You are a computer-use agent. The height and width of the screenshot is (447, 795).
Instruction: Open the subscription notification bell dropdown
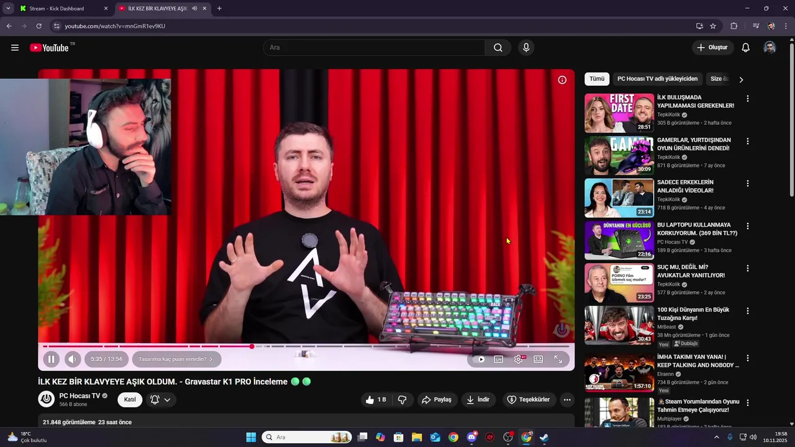pos(160,400)
